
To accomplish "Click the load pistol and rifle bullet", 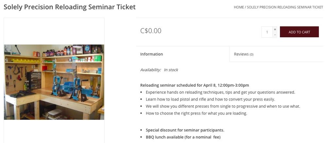I will [210, 99].
